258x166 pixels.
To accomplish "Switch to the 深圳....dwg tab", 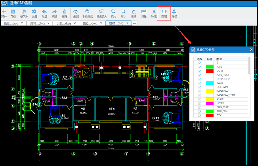I will 38,23.
